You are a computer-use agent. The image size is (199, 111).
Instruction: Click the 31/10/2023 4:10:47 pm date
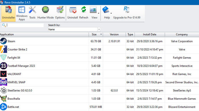click(x=150, y=49)
